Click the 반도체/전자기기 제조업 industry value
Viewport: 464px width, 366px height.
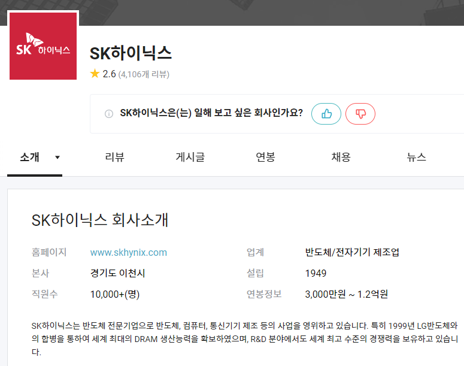pos(352,252)
